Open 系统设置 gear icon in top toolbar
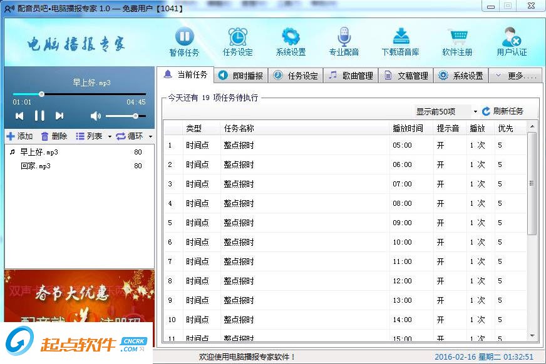This screenshot has width=546, height=364. point(291,36)
